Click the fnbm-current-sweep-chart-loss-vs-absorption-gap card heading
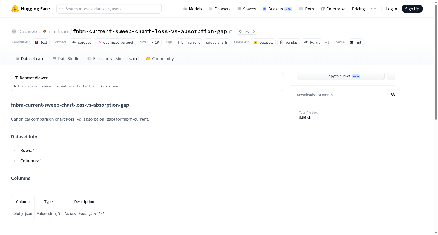438x235 pixels. [70, 105]
